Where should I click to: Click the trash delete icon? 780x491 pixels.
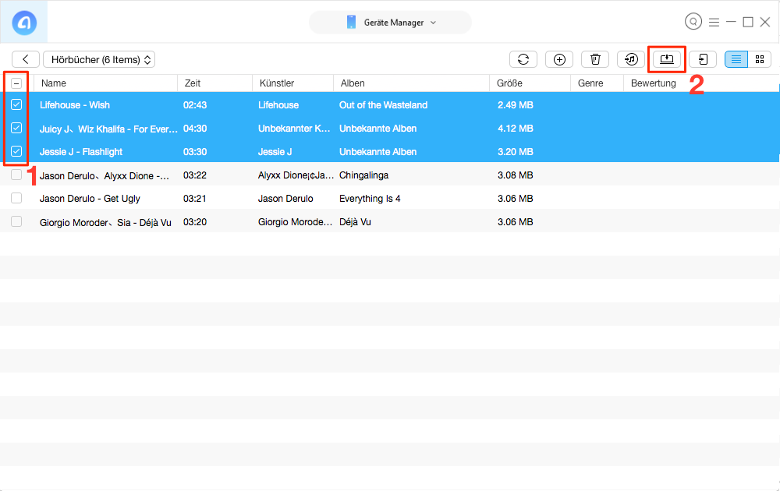pyautogui.click(x=595, y=60)
